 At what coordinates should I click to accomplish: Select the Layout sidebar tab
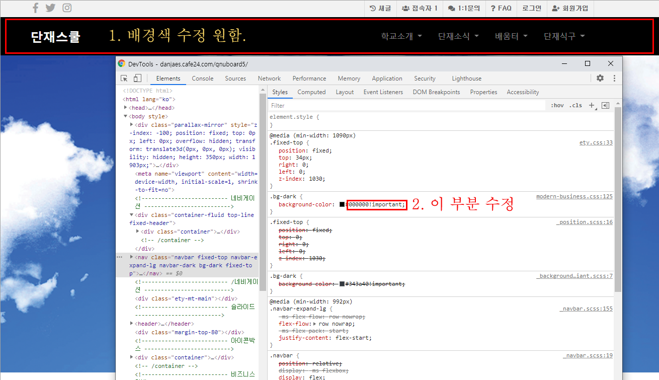coord(345,92)
